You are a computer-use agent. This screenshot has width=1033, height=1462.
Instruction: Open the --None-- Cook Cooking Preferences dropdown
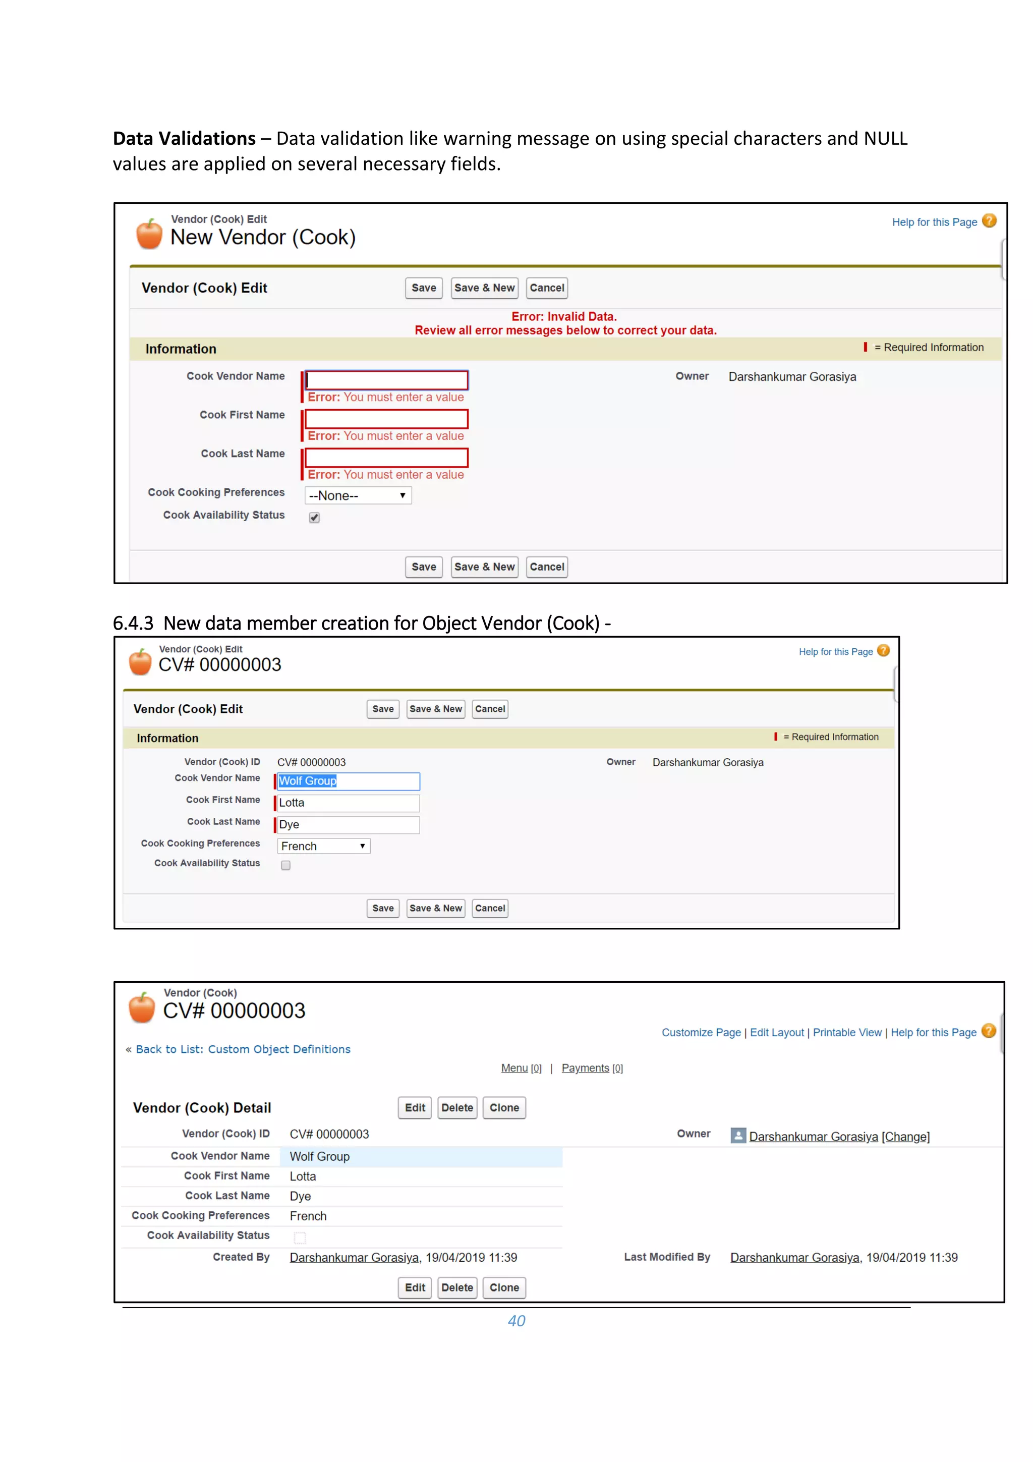point(358,495)
